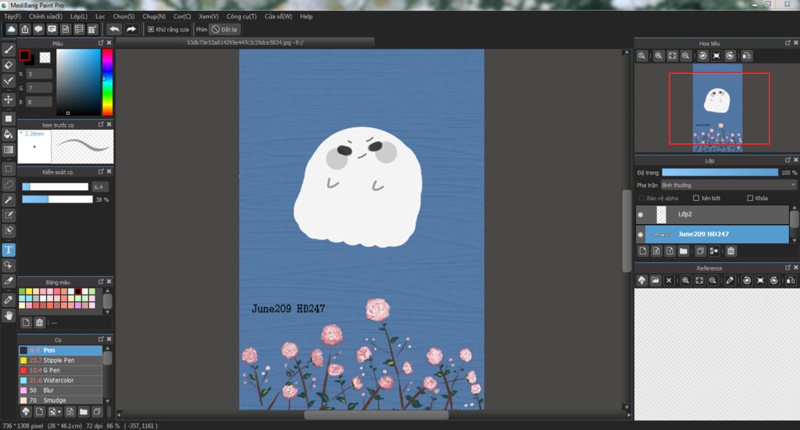The image size is (800, 430).
Task: Fit canvas to Navigator view icon
Action: coord(673,56)
